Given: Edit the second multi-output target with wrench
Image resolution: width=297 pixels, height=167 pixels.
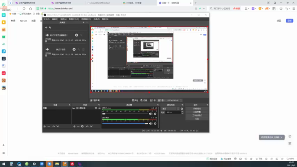Looking at the screenshot, I should tap(79, 49).
